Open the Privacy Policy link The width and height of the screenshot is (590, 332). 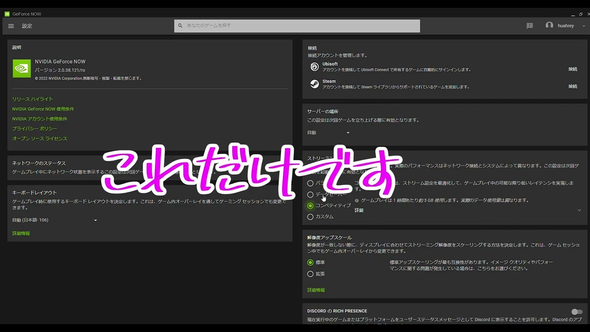35,129
